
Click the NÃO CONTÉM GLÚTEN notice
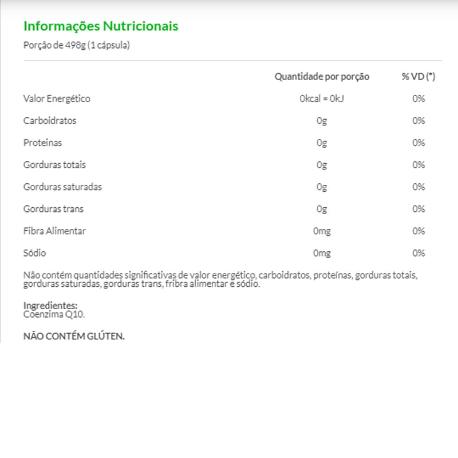point(74,336)
